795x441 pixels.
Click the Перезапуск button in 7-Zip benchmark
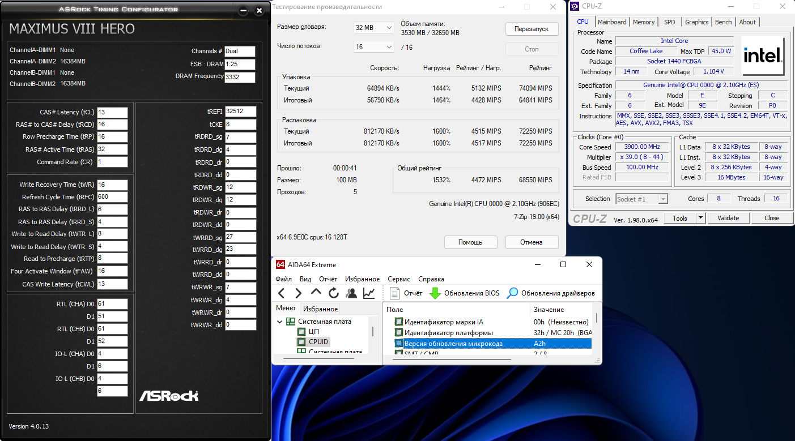(x=532, y=29)
